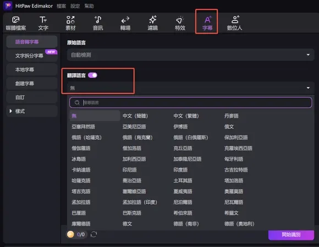The width and height of the screenshot is (319, 247).
Task: Expand the 樣式 section
Action: (32, 111)
